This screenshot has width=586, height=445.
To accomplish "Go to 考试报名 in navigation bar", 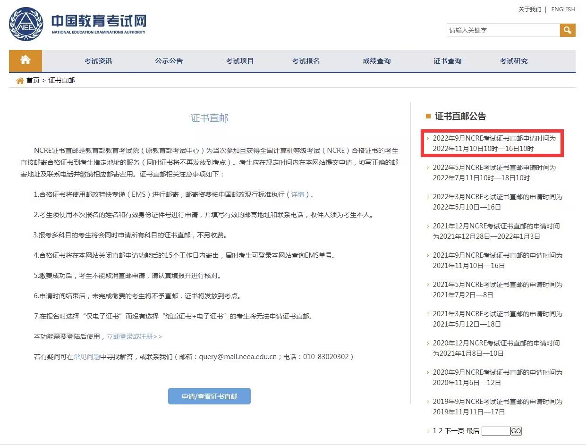I will (x=306, y=61).
